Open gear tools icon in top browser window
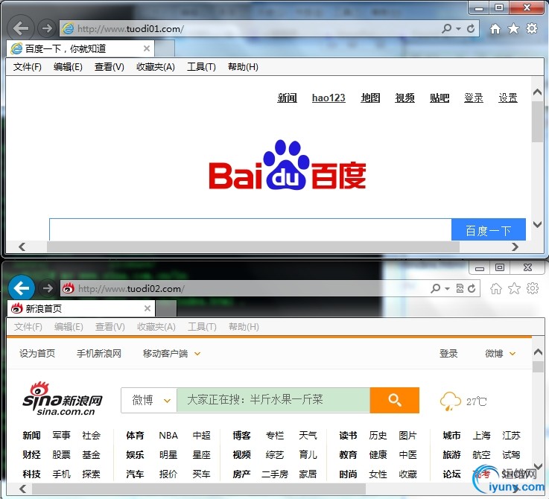 coord(532,28)
